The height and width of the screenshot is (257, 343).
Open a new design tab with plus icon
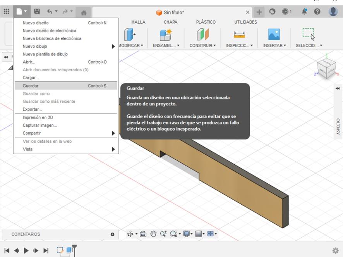(259, 12)
